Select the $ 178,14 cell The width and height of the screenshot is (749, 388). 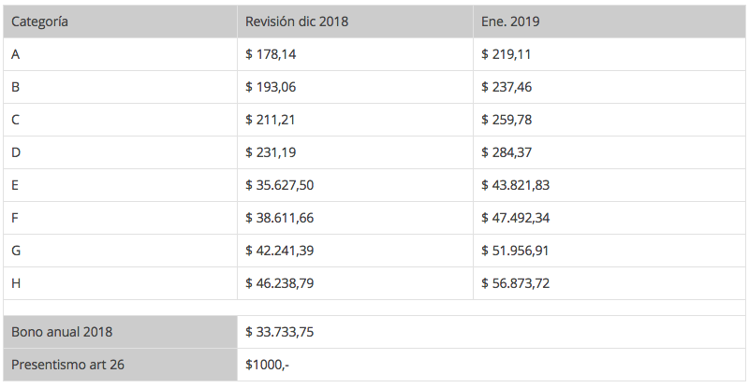coord(271,54)
